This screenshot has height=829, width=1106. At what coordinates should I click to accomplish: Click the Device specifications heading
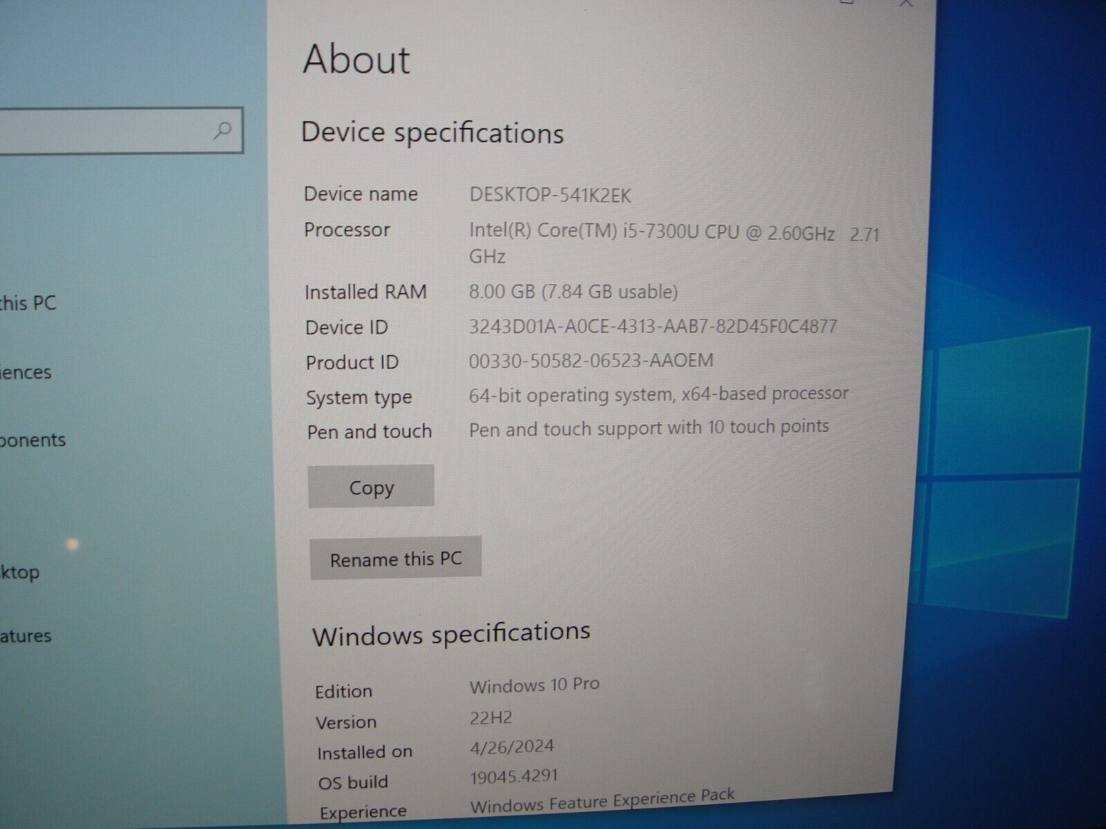[433, 133]
